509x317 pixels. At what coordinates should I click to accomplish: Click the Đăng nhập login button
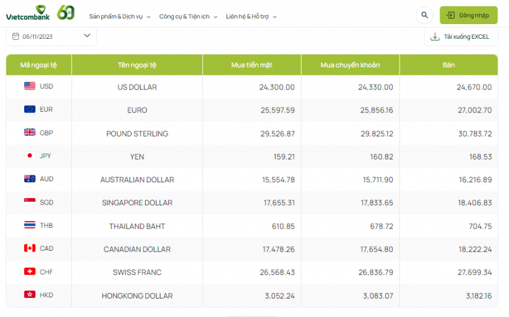click(468, 15)
